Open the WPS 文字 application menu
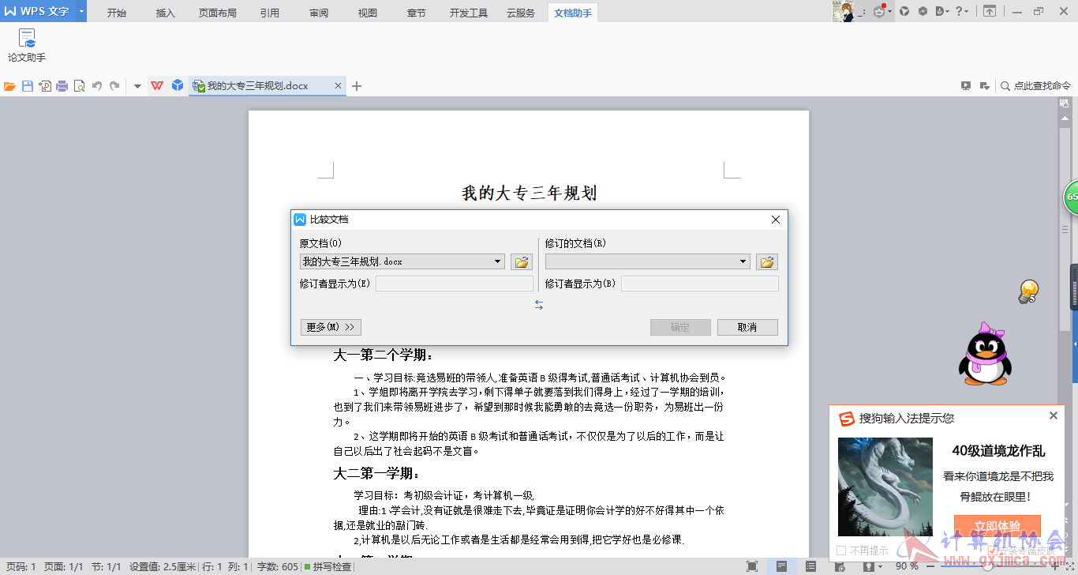 [x=37, y=11]
